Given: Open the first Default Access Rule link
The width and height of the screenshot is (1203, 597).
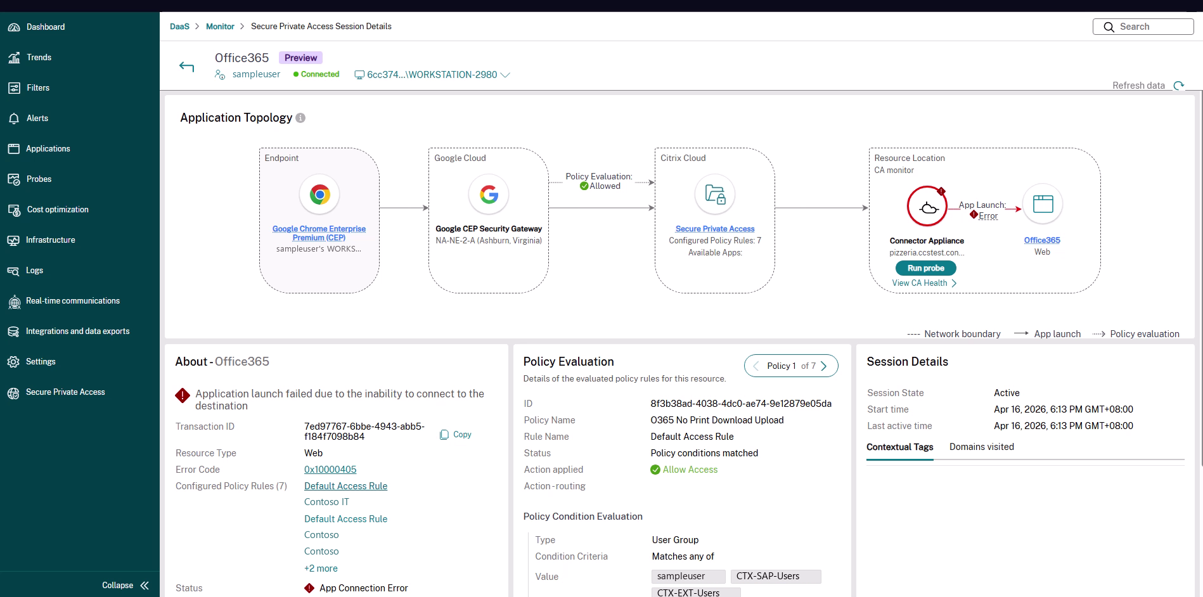Looking at the screenshot, I should 345,486.
